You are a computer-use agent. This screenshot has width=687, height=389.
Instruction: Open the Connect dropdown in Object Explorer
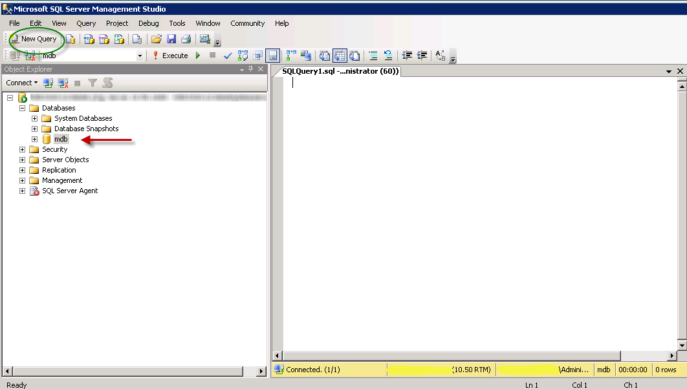point(21,83)
